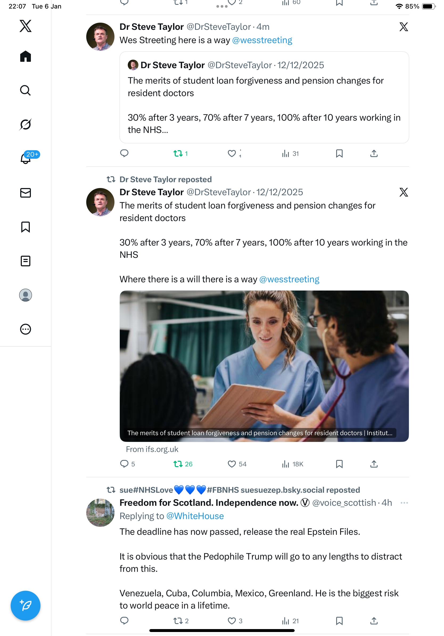Image resolution: width=444 pixels, height=636 pixels.
Task: Tap the compose new post button
Action: coord(25,606)
